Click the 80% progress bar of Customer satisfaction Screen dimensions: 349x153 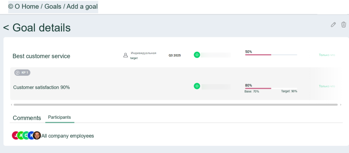(271, 88)
